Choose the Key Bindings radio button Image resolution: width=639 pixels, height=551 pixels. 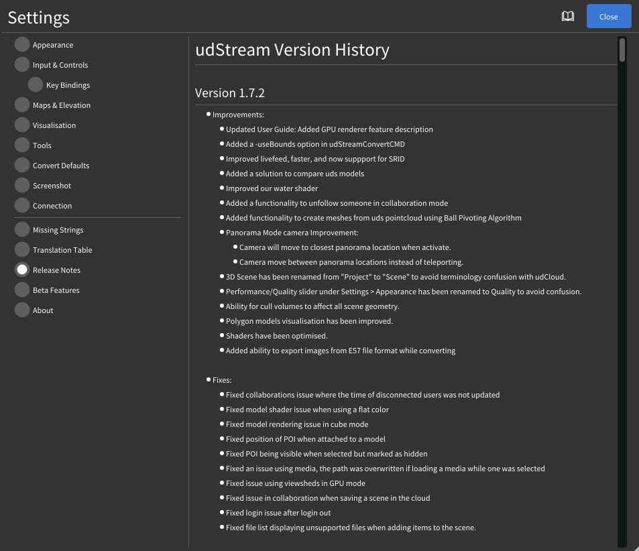click(x=36, y=85)
